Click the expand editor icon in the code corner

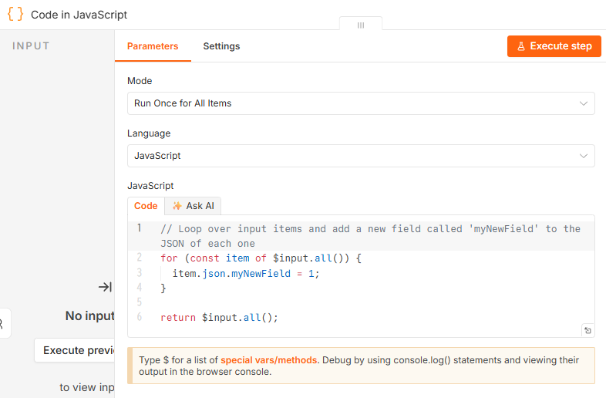pos(587,330)
